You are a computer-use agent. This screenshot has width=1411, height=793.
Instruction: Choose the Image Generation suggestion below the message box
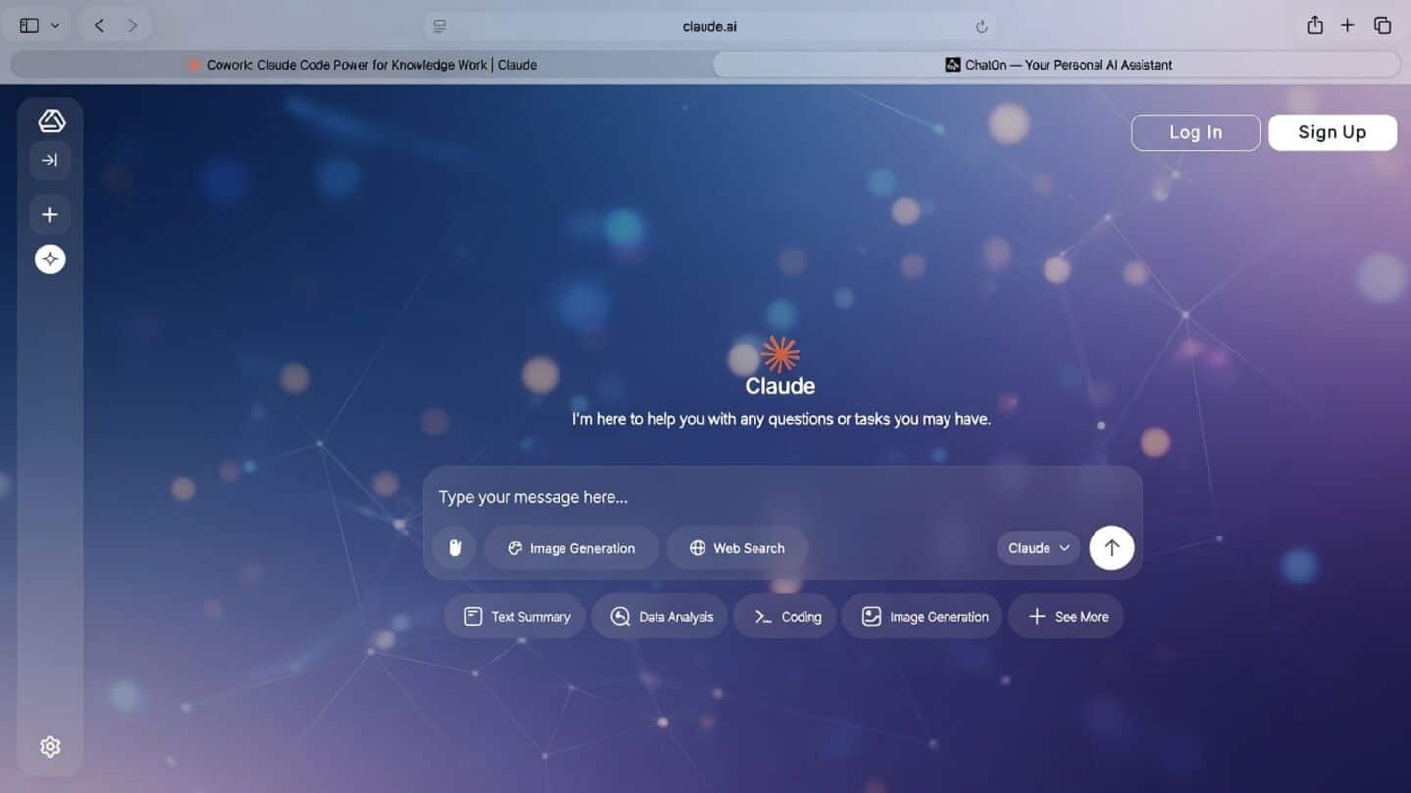(x=922, y=617)
